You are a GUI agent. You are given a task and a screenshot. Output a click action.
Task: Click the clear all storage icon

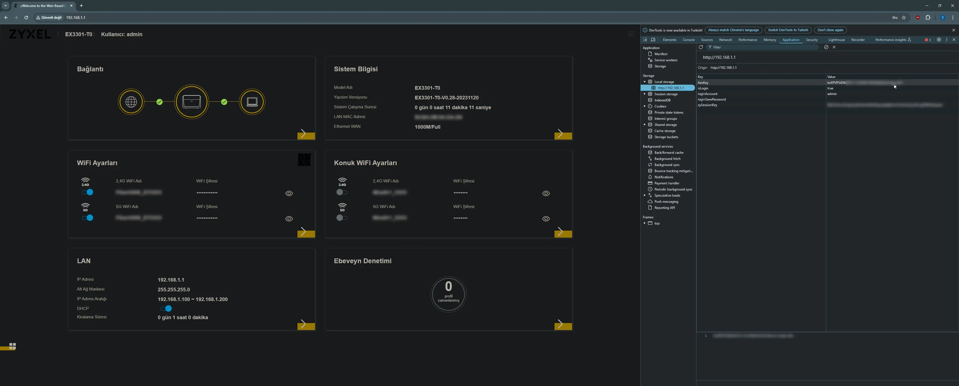[826, 47]
